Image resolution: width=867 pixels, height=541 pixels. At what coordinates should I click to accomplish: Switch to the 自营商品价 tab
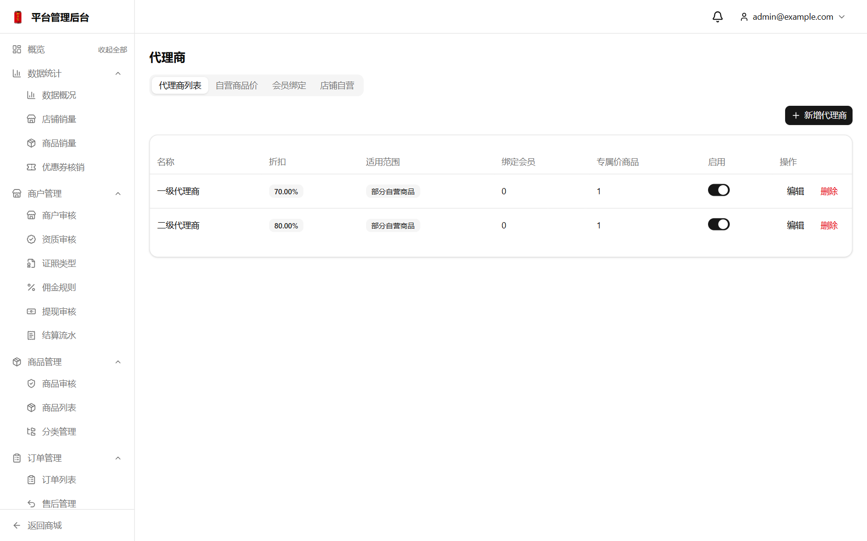236,85
